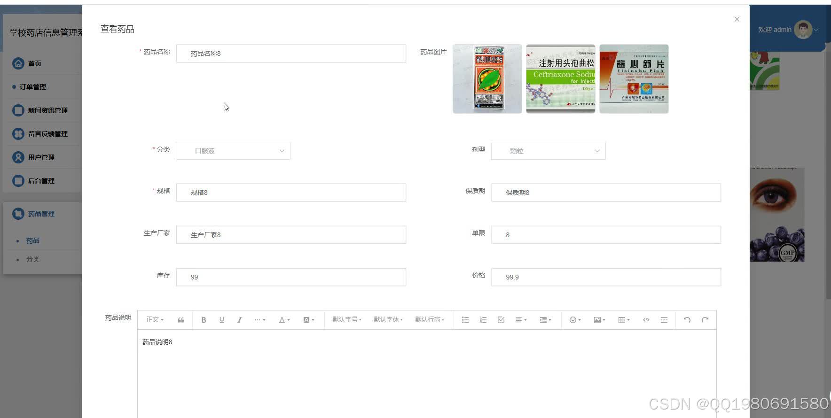Screen dimensions: 831x418
Task: Insert a todo checkbox list
Action: pos(501,320)
